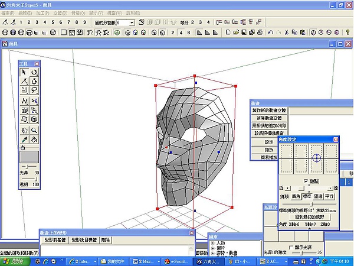
Task: Choose the lasso selection tool
Action: (x=34, y=90)
